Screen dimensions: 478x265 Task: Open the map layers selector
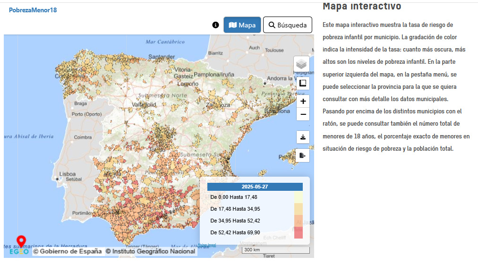(301, 64)
